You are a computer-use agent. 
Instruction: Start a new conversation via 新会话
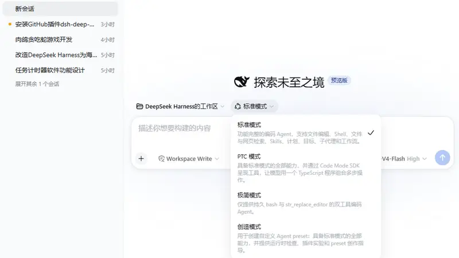click(x=60, y=9)
